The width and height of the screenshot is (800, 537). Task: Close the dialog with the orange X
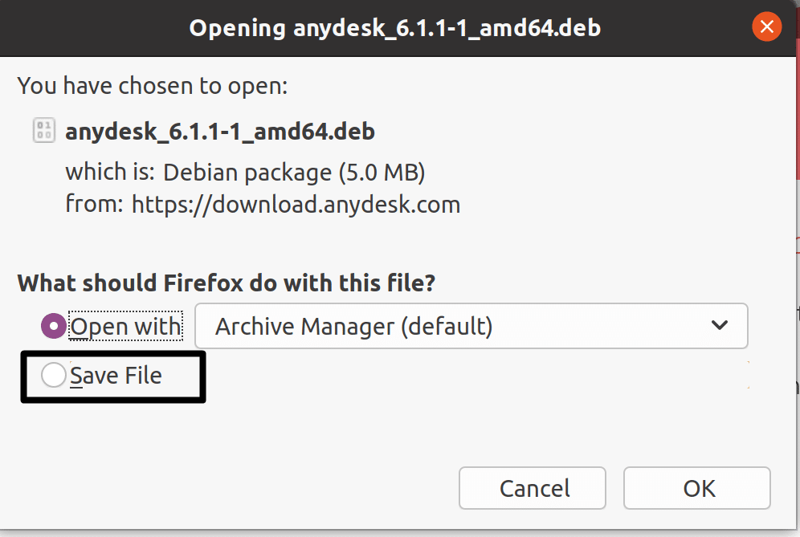tap(766, 28)
